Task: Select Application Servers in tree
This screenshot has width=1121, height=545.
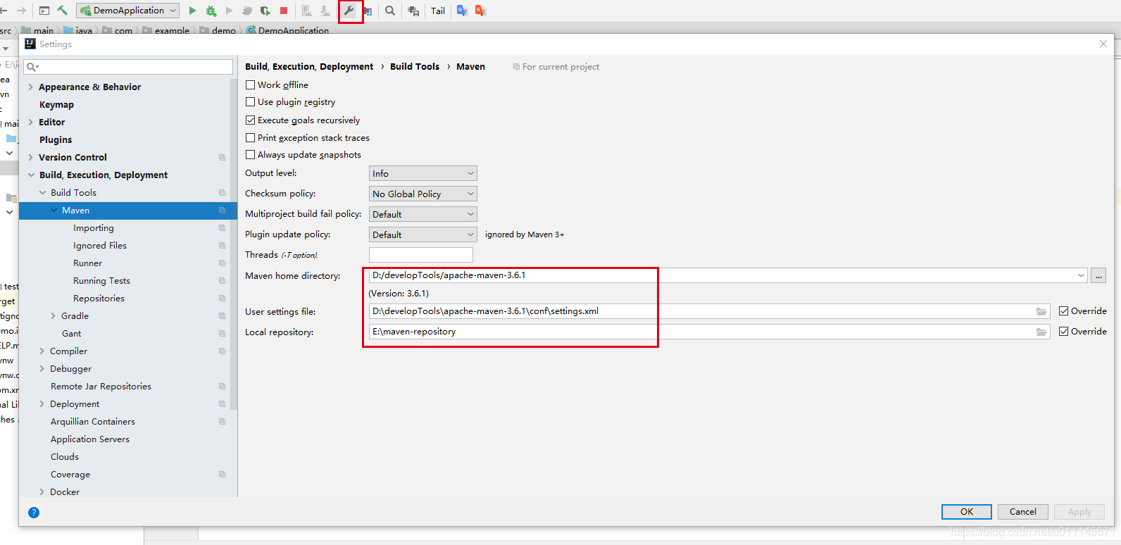Action: click(x=90, y=439)
